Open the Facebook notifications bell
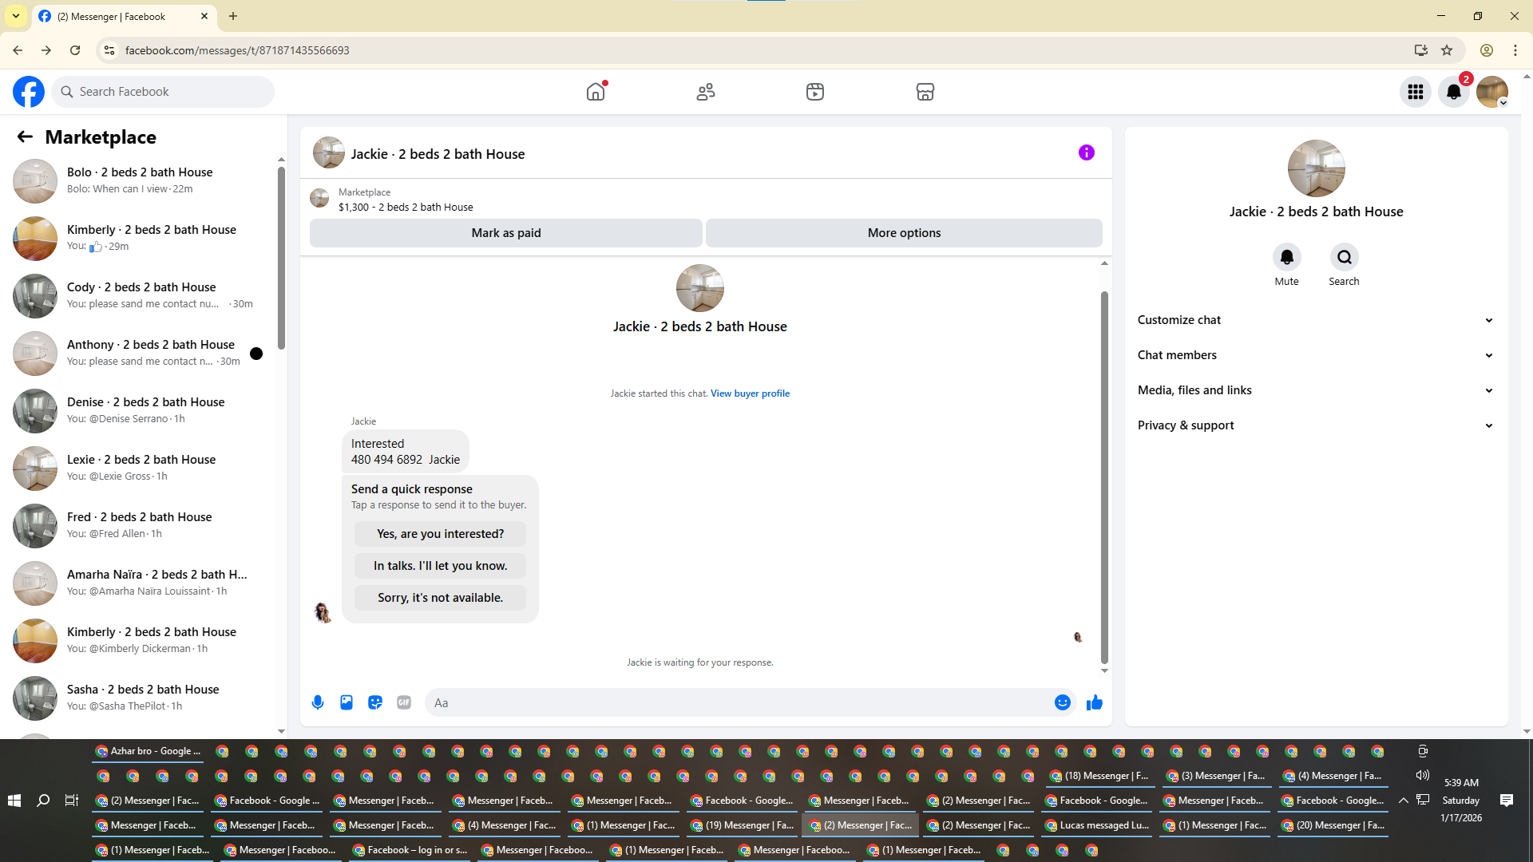The image size is (1533, 862). click(x=1454, y=92)
